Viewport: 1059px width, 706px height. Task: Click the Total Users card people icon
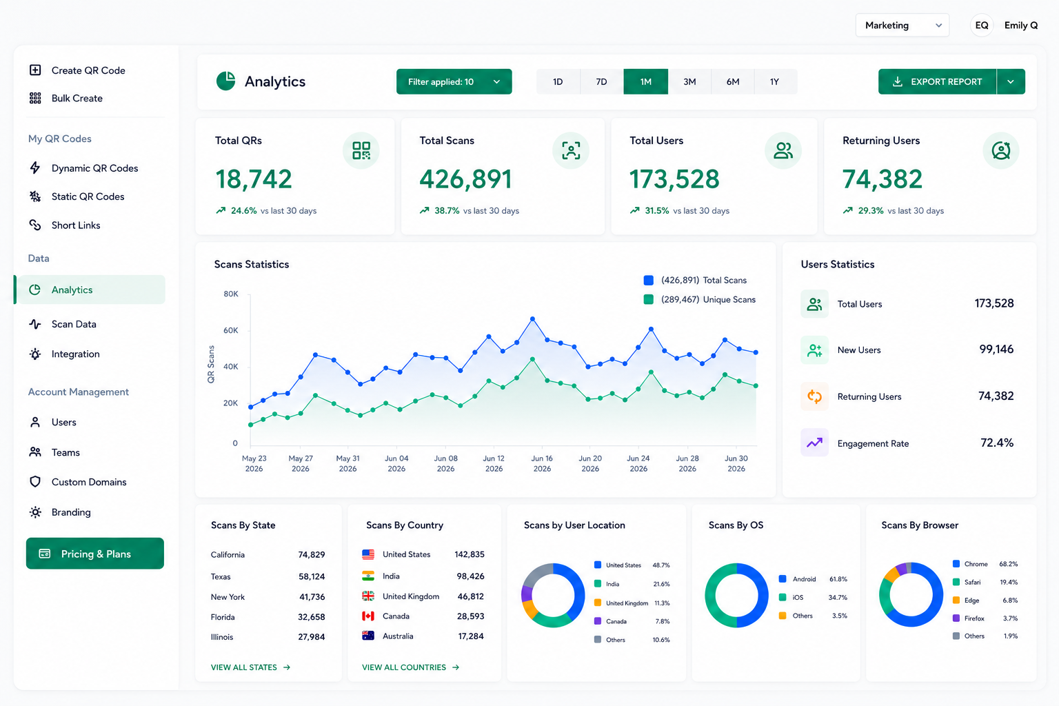click(x=783, y=150)
